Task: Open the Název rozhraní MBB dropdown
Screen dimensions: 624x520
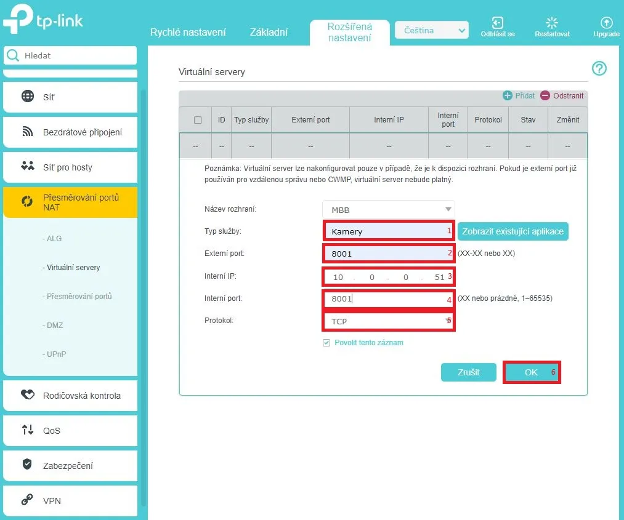Action: coord(389,210)
